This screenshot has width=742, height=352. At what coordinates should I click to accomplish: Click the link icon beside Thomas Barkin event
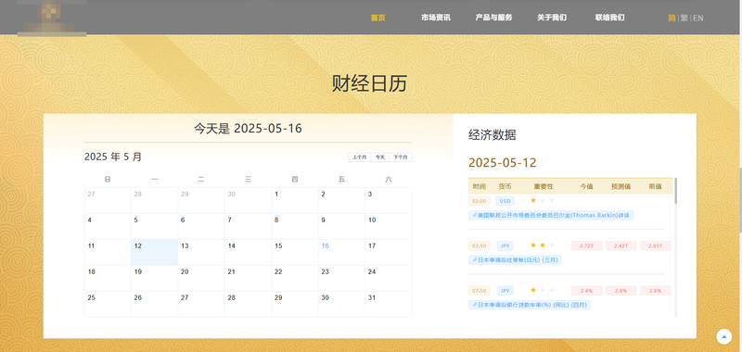pos(475,216)
